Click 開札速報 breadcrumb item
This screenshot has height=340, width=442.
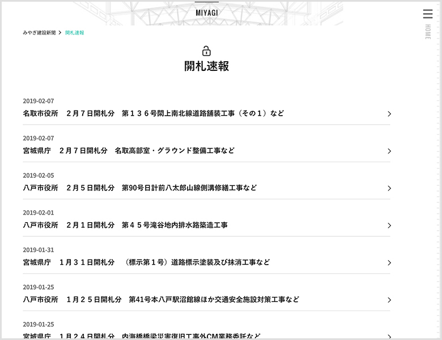75,33
